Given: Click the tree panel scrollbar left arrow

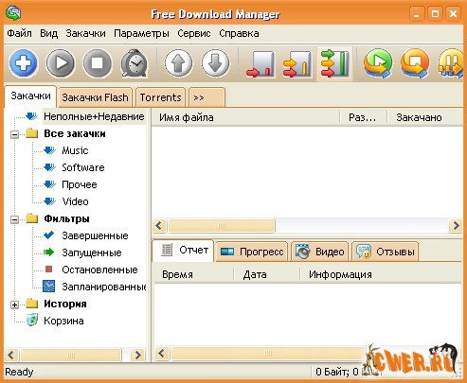Looking at the screenshot, I should tap(11, 355).
